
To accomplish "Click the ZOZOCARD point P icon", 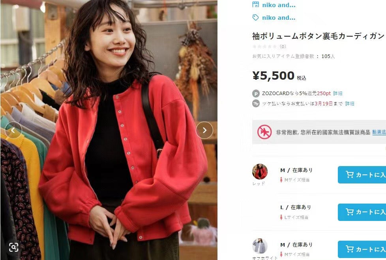I will coord(256,94).
